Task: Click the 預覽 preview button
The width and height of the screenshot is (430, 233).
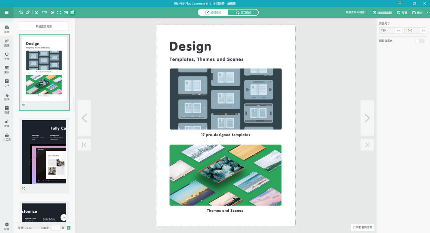Action: (x=402, y=13)
